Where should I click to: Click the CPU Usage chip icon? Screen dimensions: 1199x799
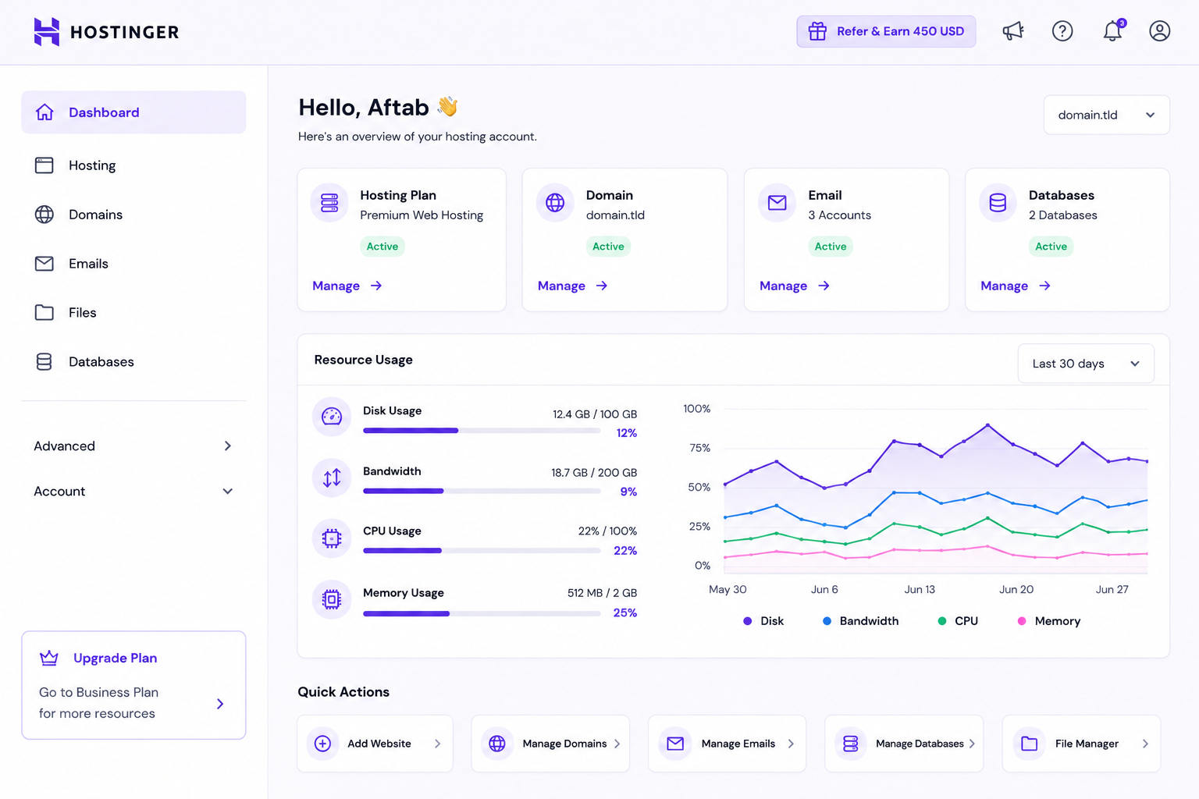[332, 538]
